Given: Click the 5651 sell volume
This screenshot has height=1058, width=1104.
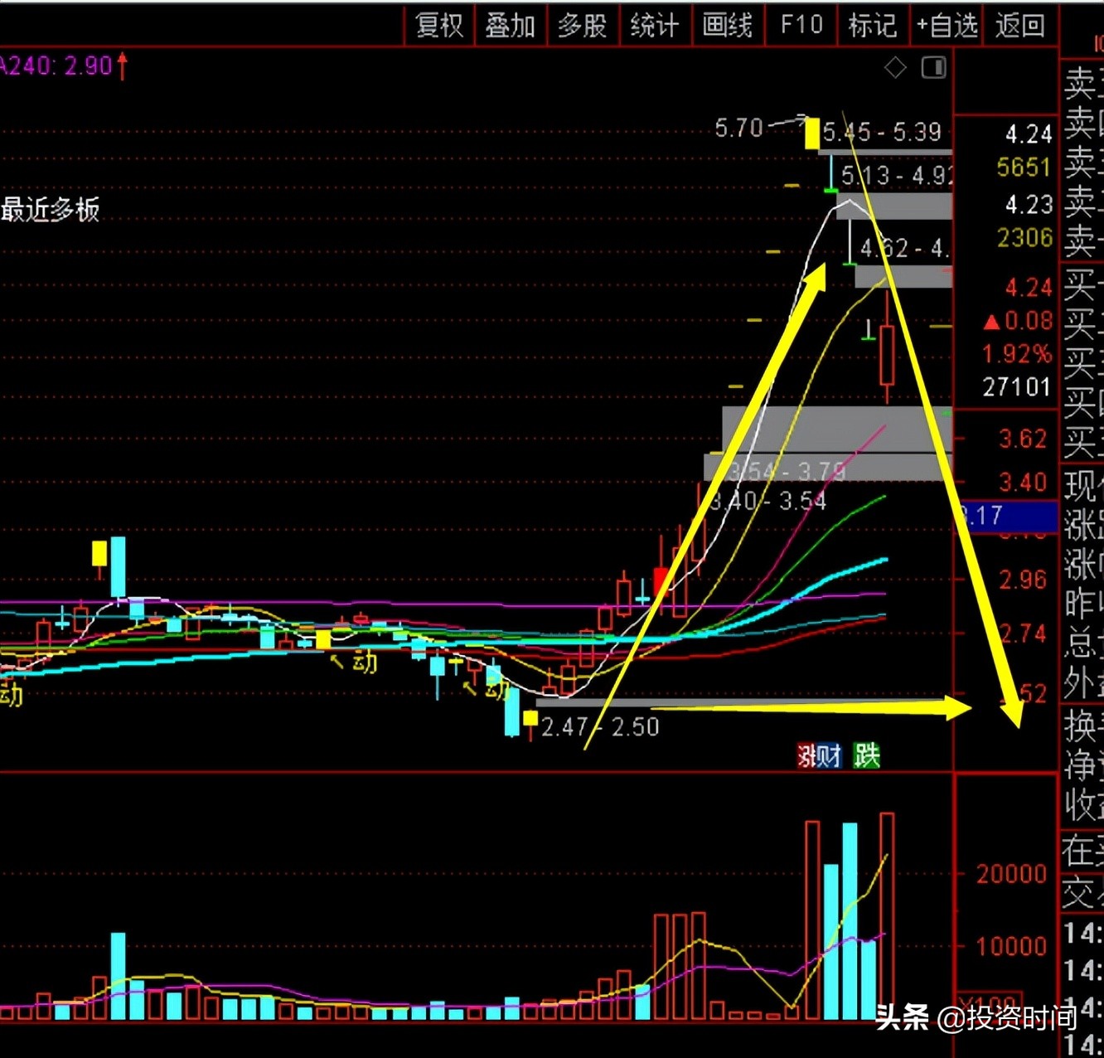Looking at the screenshot, I should (x=1024, y=167).
